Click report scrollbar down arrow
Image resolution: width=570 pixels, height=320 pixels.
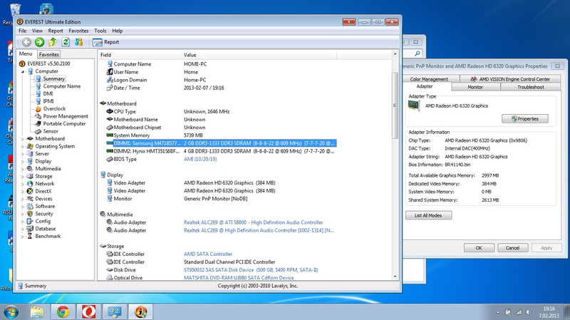tap(395, 277)
